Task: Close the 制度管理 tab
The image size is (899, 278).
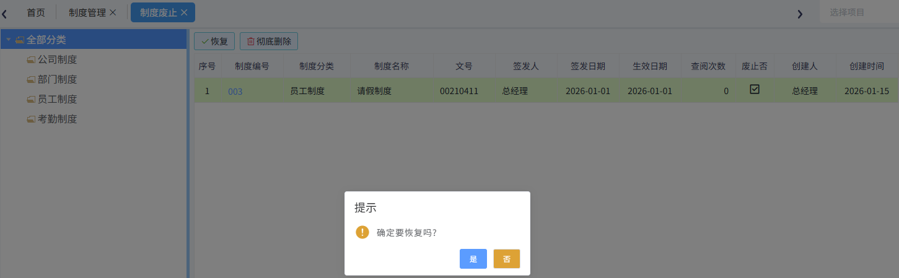Action: [x=113, y=12]
